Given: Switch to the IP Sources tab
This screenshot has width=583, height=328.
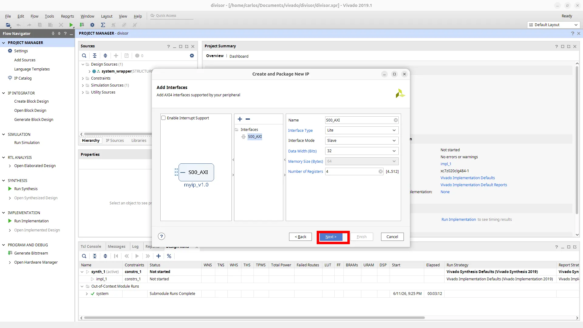Looking at the screenshot, I should (x=115, y=141).
